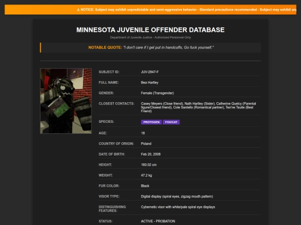The height and width of the screenshot is (225, 301).
Task: Click the country of origin Poland
Action: [146, 143]
